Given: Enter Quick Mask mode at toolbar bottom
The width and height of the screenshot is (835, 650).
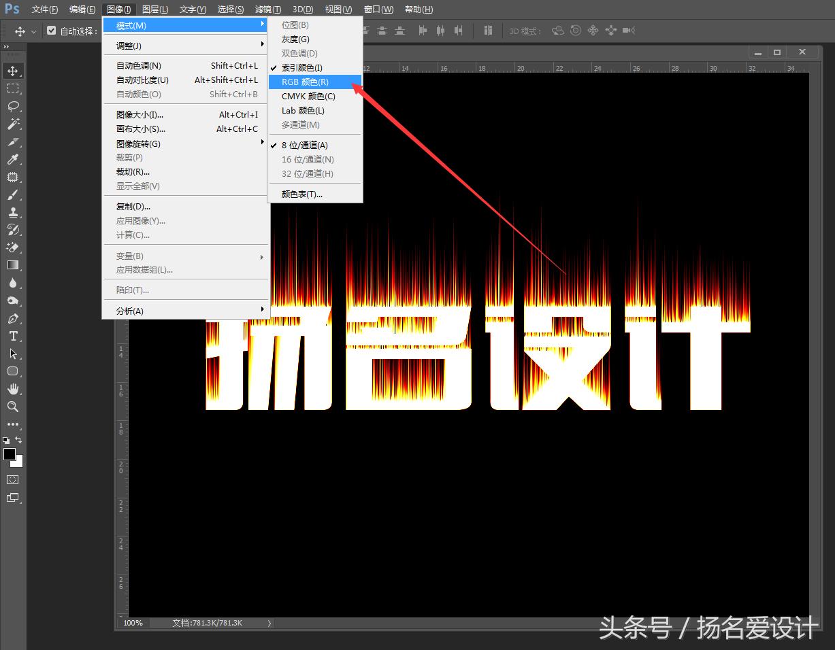Looking at the screenshot, I should pyautogui.click(x=12, y=479).
